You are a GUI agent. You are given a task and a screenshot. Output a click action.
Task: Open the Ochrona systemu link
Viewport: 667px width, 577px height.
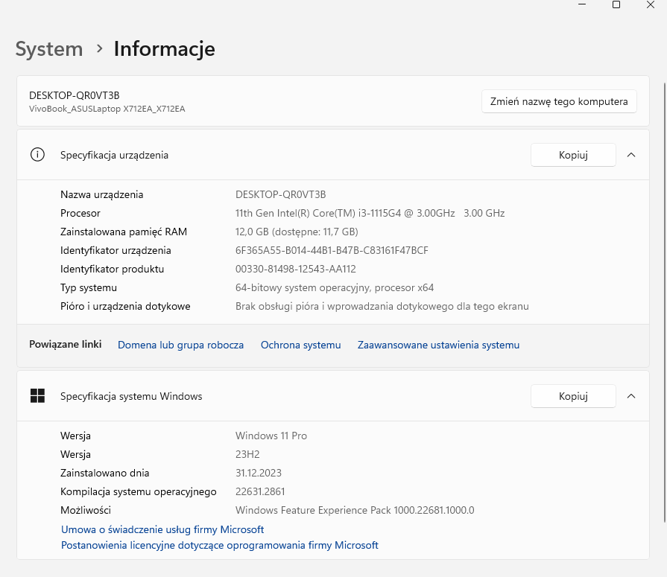300,345
